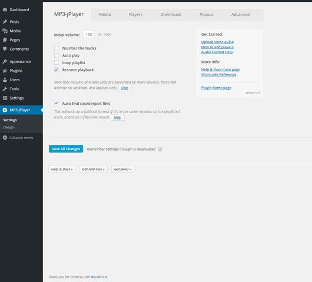Click the Users person icon
The width and height of the screenshot is (312, 282).
[5, 80]
